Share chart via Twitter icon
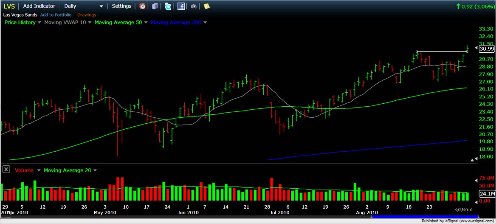496x224 pixels. (168, 6)
